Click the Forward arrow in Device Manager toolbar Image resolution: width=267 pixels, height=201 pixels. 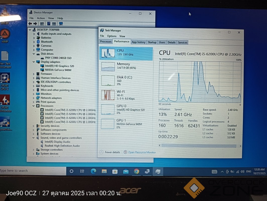click(x=35, y=24)
